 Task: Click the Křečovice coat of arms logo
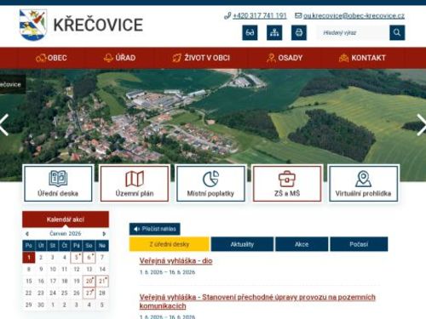point(33,25)
